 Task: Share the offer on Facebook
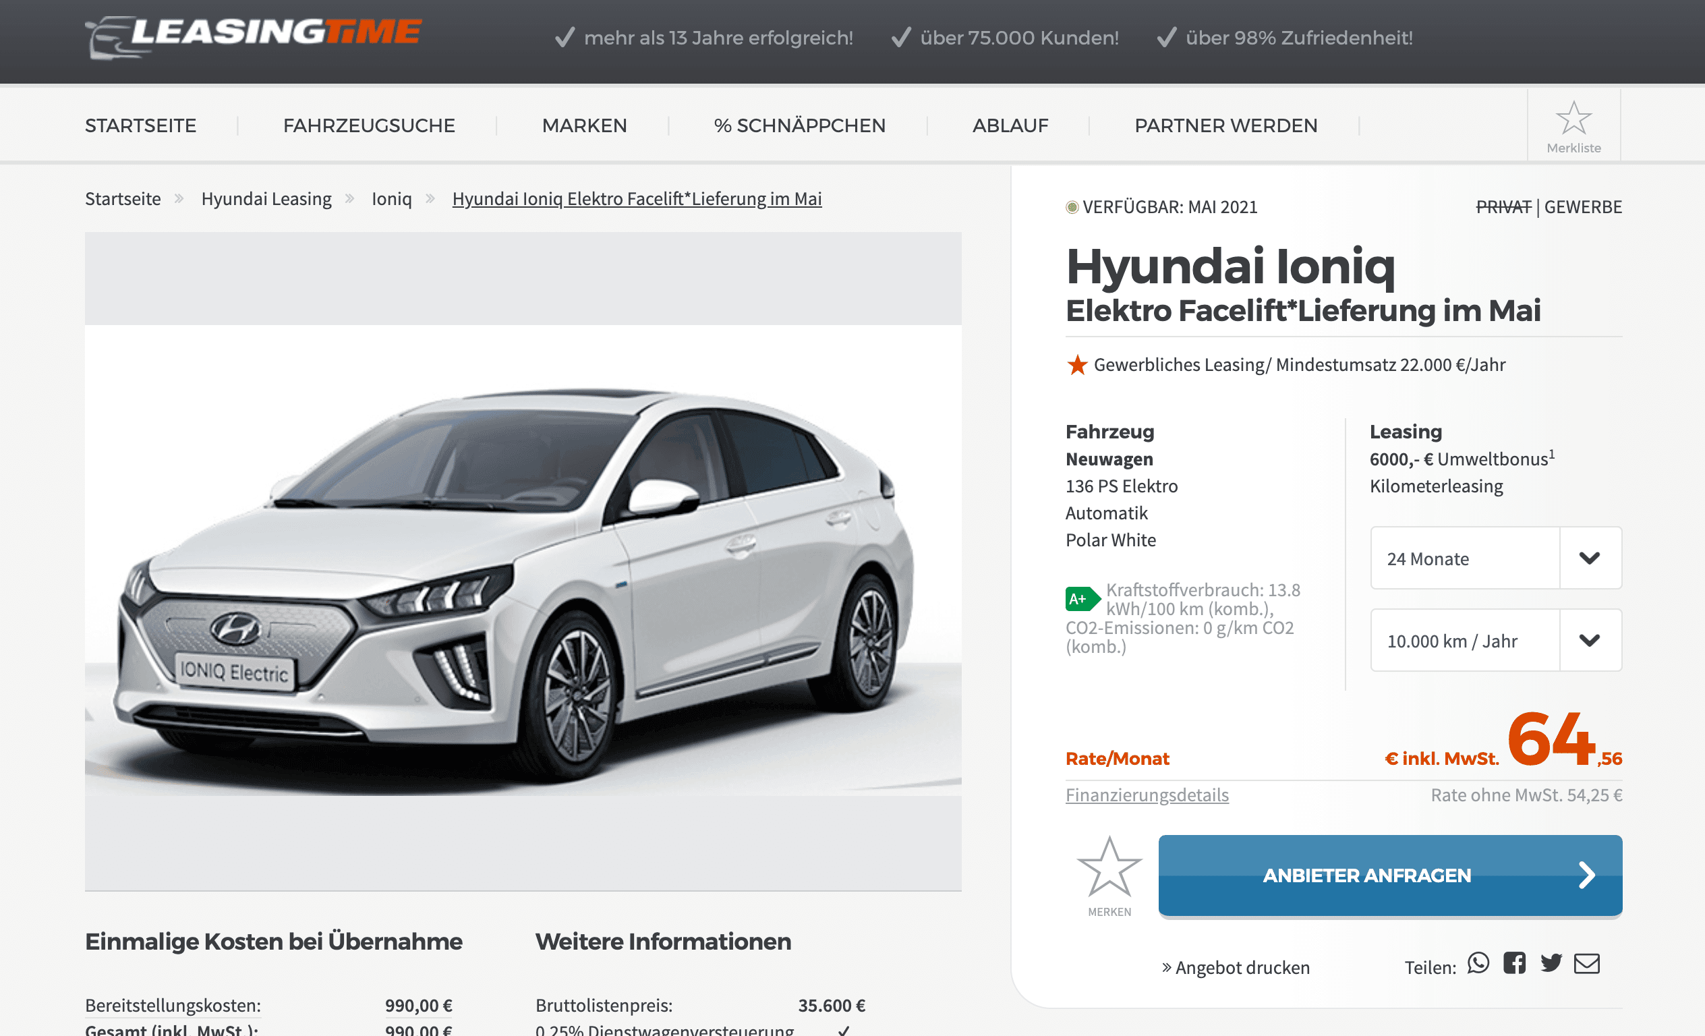coord(1514,963)
